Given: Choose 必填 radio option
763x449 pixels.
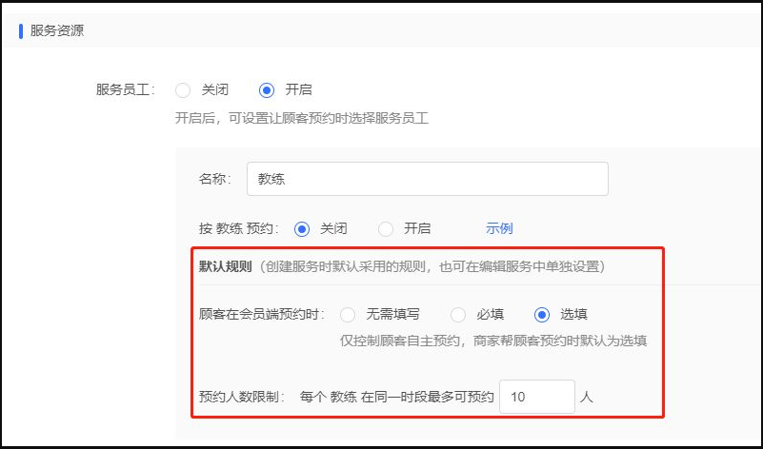Looking at the screenshot, I should (458, 315).
